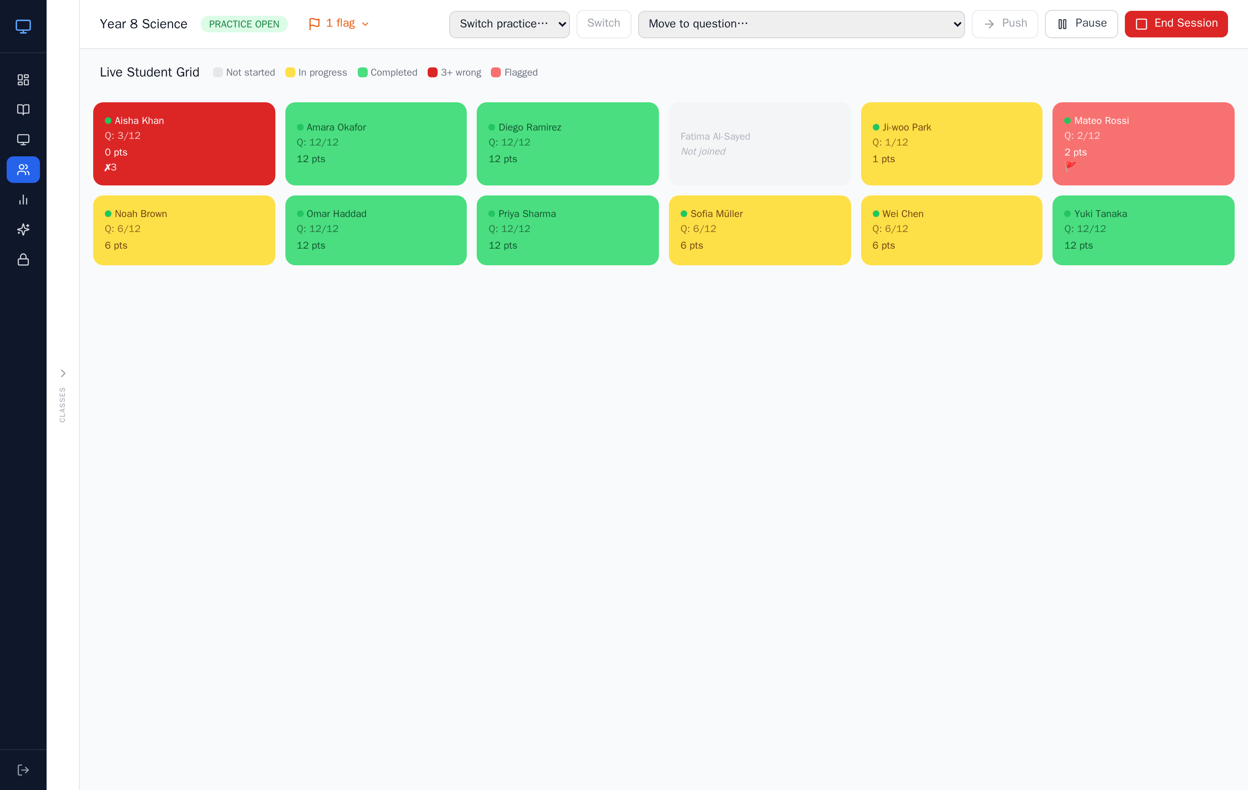
Task: Click the Flagged legend swatch
Action: pos(496,72)
